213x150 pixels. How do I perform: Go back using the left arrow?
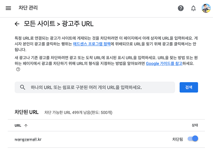[x=17, y=24]
